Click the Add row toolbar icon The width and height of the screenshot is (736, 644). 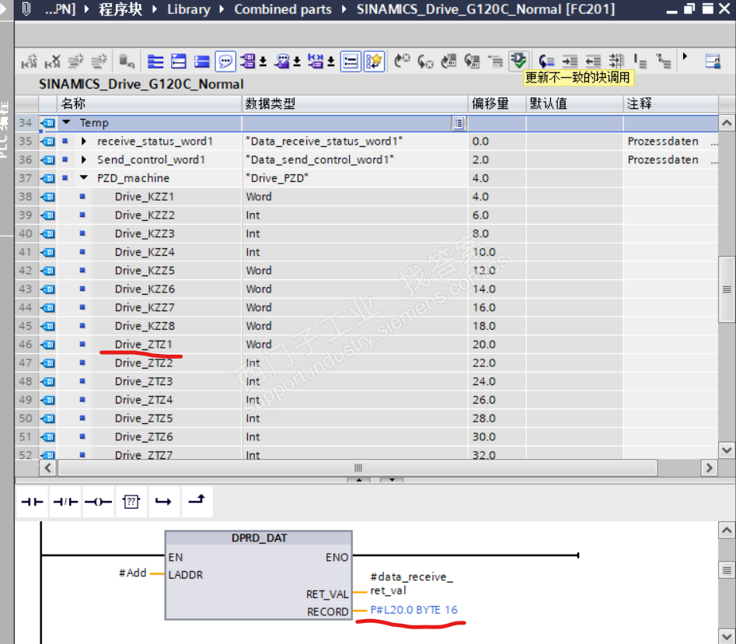point(99,61)
